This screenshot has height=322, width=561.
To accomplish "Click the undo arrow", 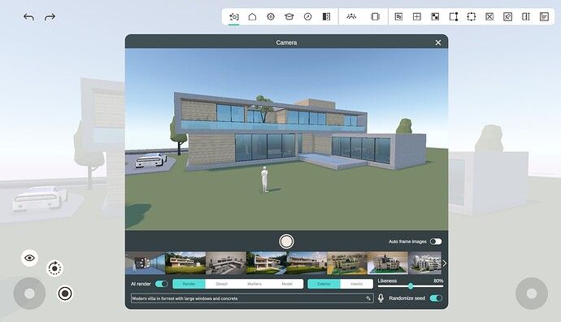I will 28,17.
